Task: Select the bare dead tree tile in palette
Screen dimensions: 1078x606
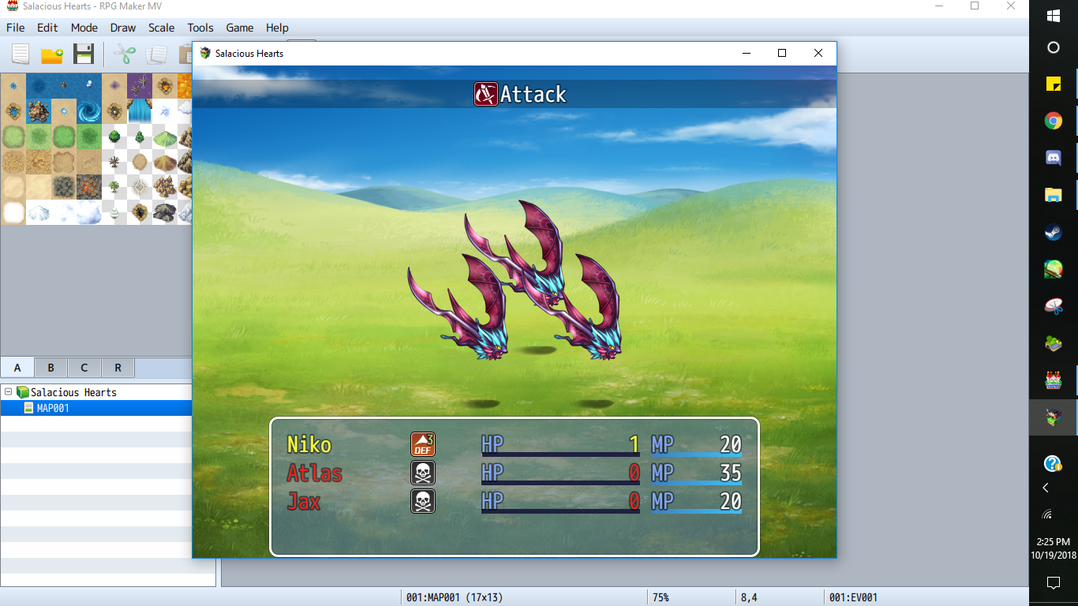Action: [x=114, y=162]
